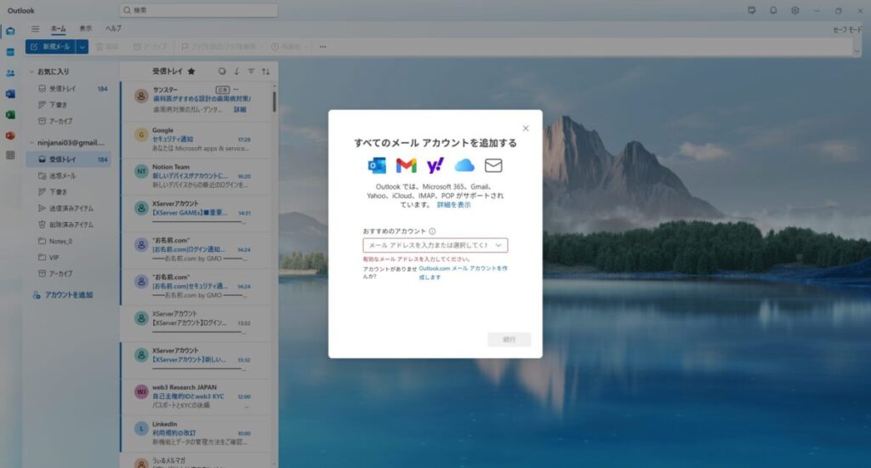
Task: Expand the email address dropdown arrow
Action: 498,245
